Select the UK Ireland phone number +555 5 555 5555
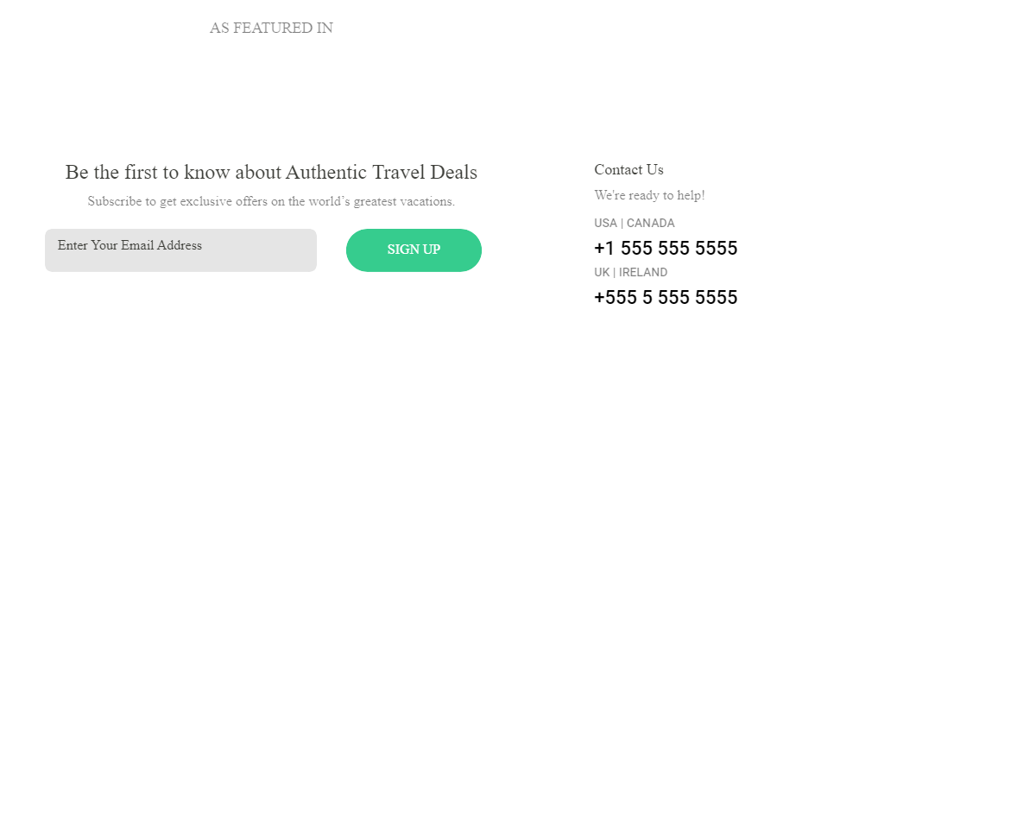The image size is (1036, 822). [x=666, y=298]
